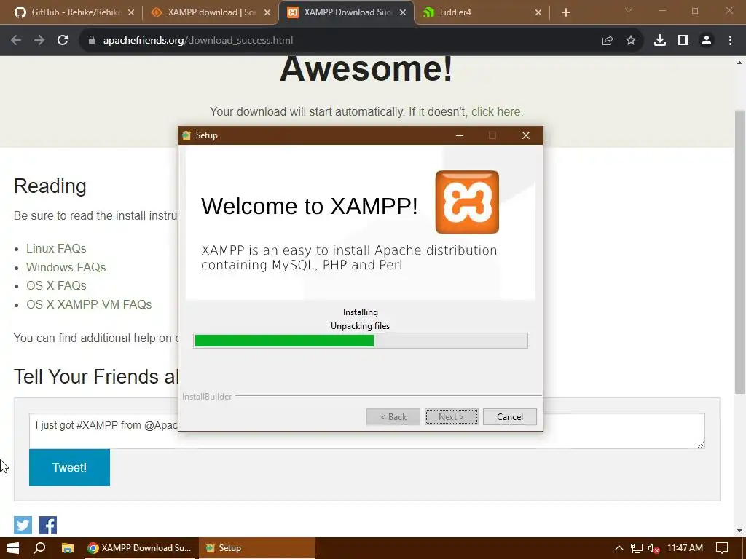Select the Setup taskbar button
This screenshot has width=746, height=559.
coord(257,548)
